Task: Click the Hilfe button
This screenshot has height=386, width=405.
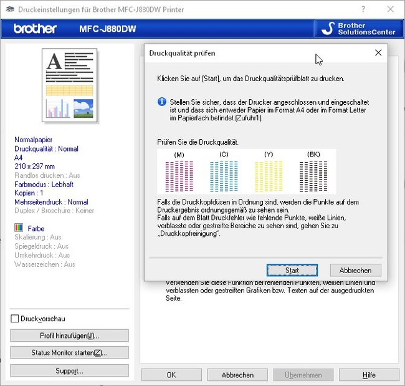Action: tap(369, 375)
